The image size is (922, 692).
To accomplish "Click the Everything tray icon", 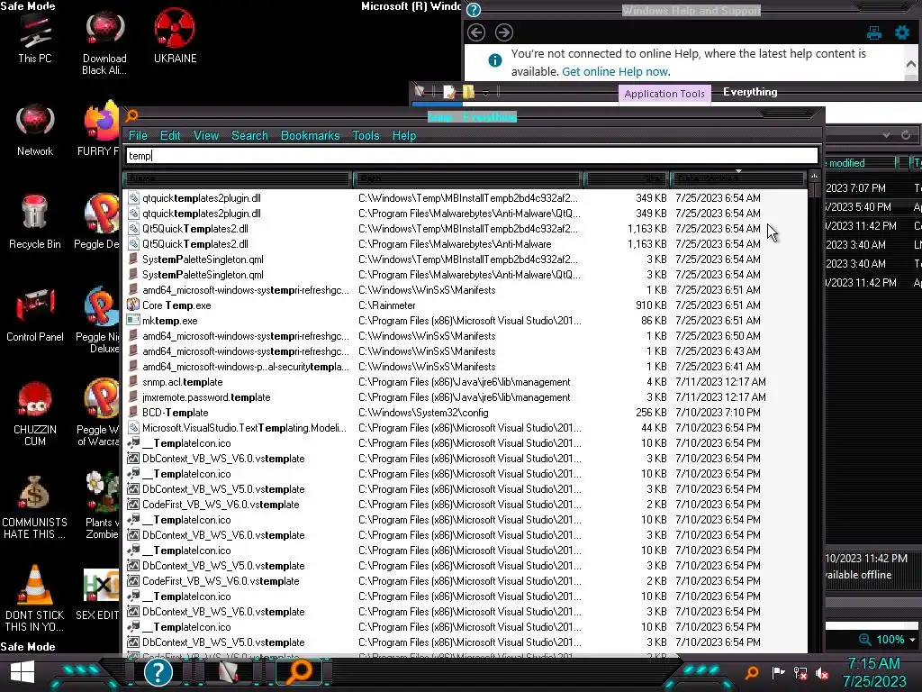I will click(x=752, y=672).
